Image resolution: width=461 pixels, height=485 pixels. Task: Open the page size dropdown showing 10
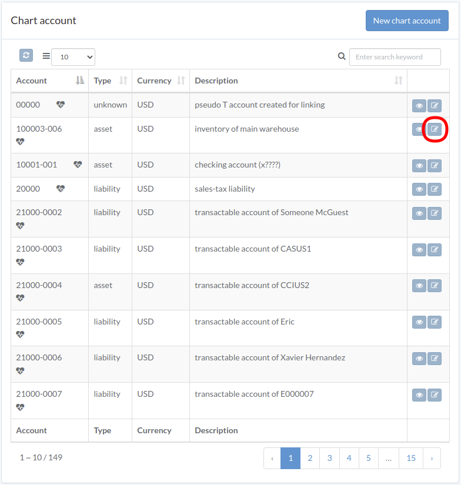[74, 57]
